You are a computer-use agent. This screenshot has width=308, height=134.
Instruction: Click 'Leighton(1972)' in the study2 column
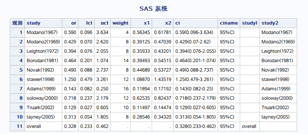tap(277, 51)
